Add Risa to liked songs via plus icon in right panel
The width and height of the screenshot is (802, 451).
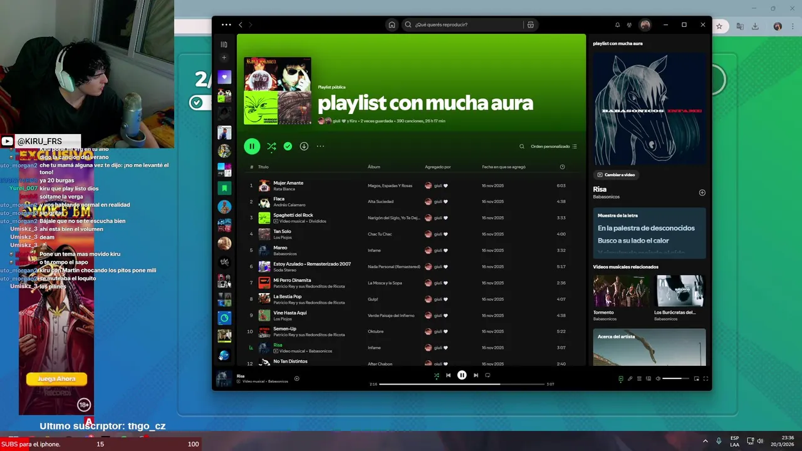(702, 192)
